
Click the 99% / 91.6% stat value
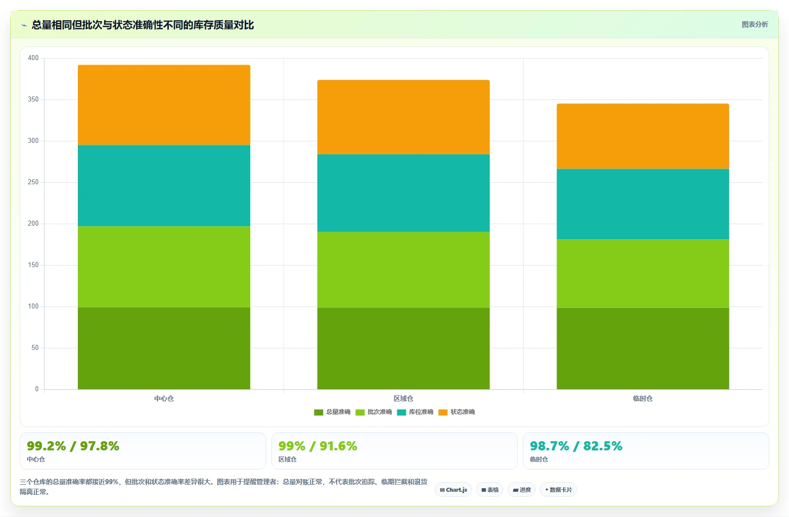point(317,446)
